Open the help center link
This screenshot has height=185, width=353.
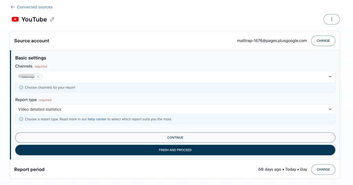pos(97,119)
